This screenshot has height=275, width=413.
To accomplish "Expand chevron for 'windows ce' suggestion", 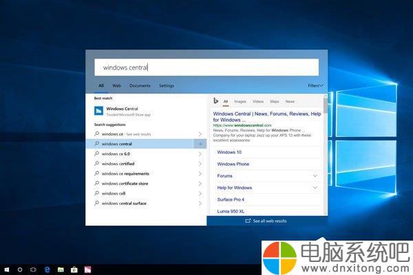I will [x=200, y=134].
